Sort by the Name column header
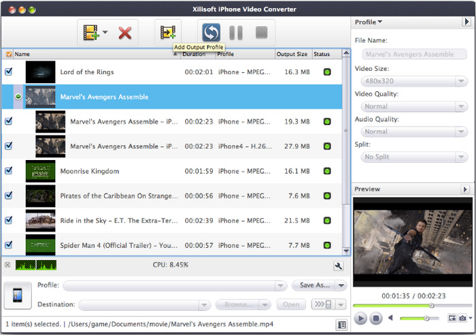This screenshot has width=476, height=335. [x=97, y=54]
